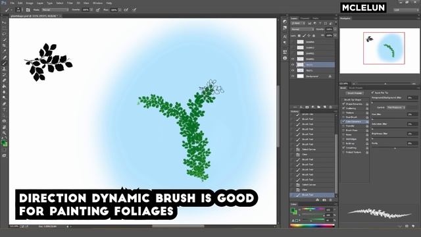The image size is (421, 237).
Task: Open the Opacity slider arrow in options bar
Action: 91,10
